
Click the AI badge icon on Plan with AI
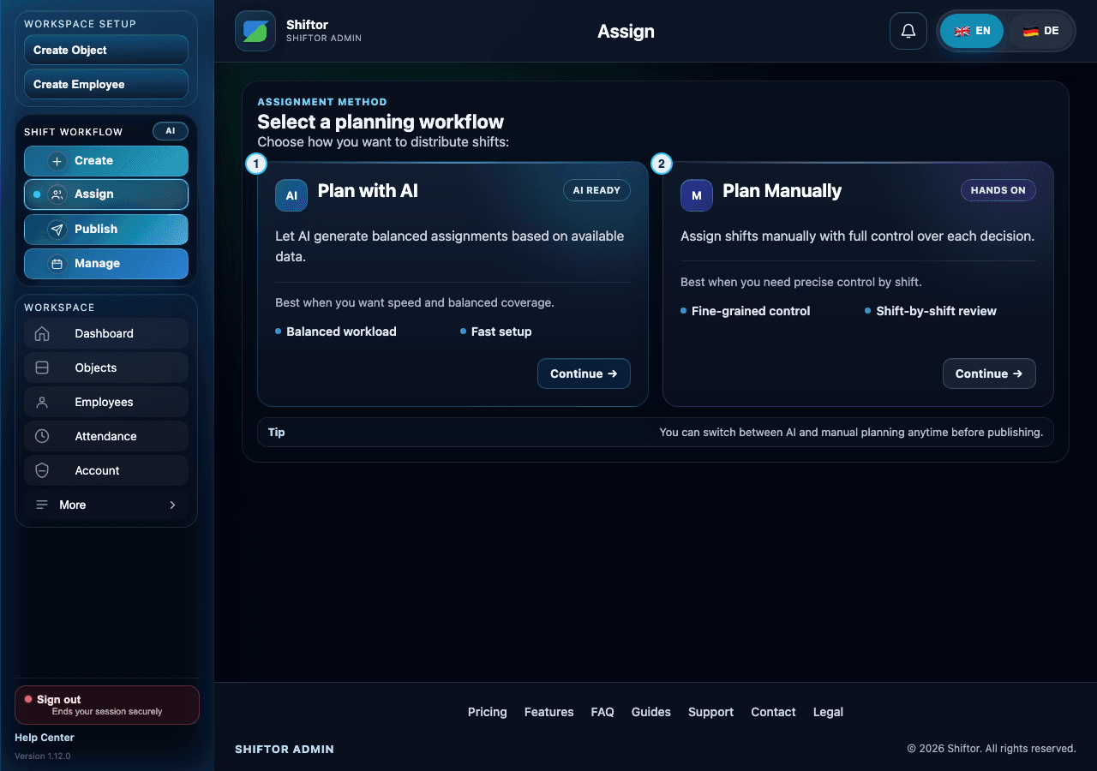[x=291, y=195]
